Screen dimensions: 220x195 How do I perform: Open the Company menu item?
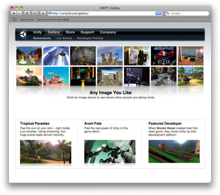108,32
